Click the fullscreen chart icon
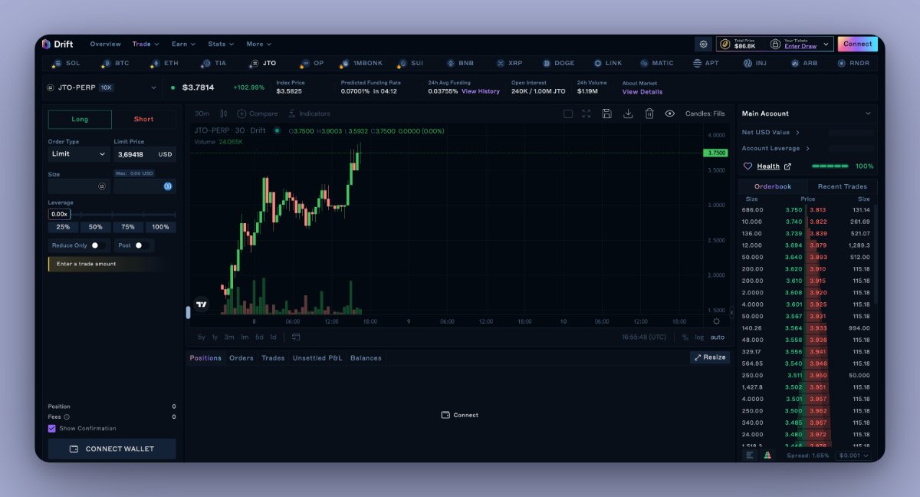The image size is (920, 497). click(x=586, y=114)
